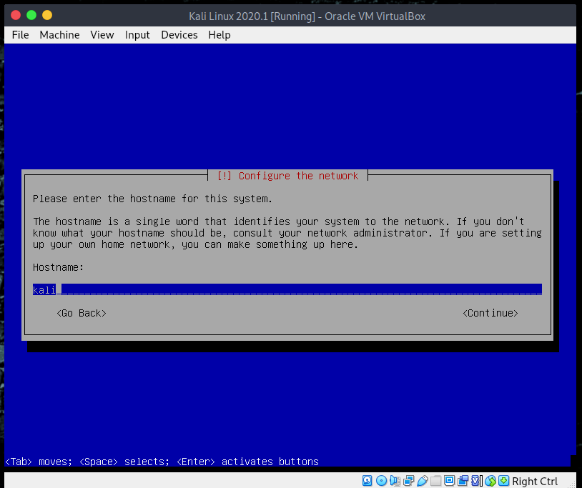Click the window resize grip in corner
The image size is (582, 488).
572,483
